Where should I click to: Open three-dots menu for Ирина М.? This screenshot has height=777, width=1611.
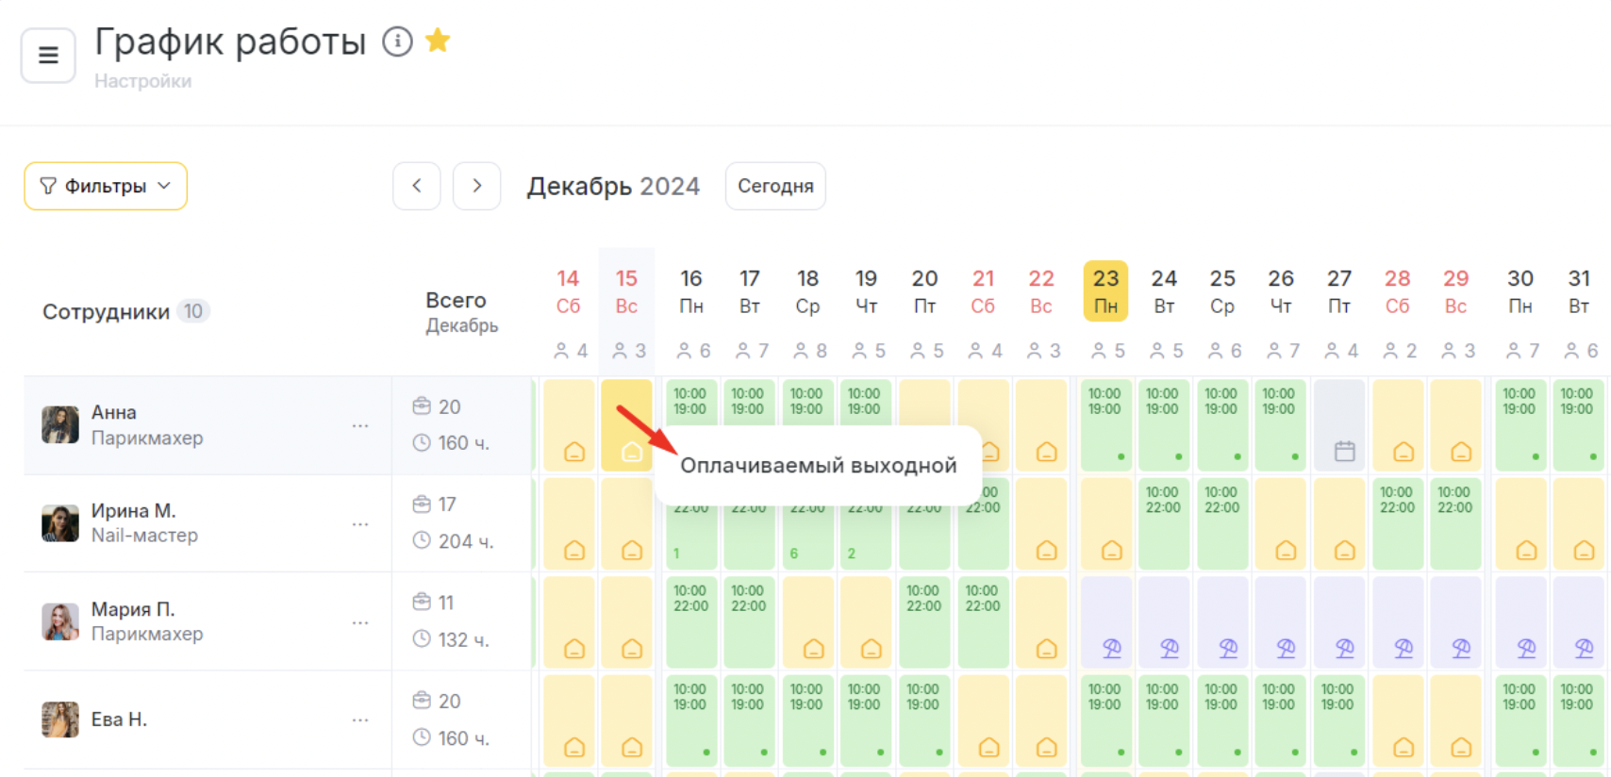360,523
